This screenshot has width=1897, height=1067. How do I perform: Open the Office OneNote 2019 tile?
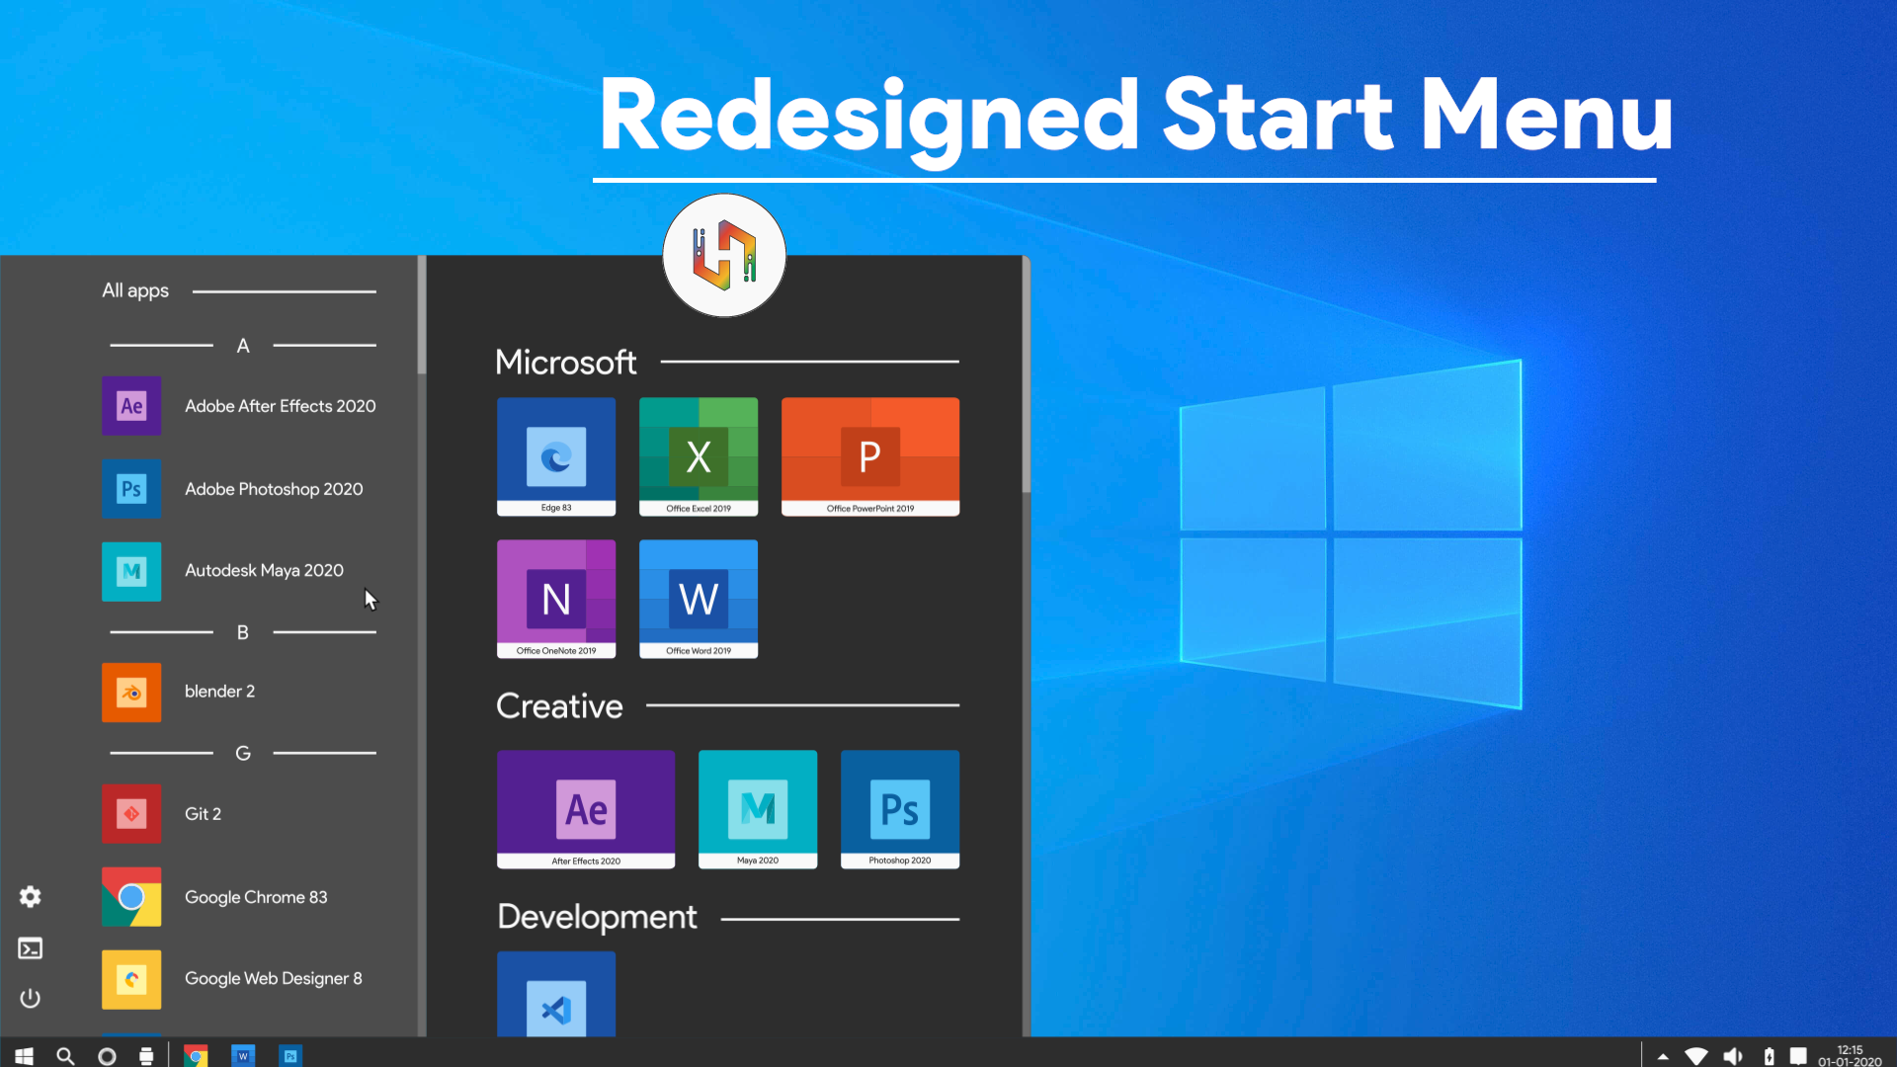coord(556,599)
